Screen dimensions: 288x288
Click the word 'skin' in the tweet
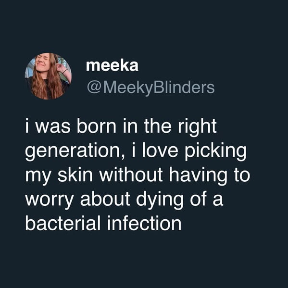click(75, 175)
